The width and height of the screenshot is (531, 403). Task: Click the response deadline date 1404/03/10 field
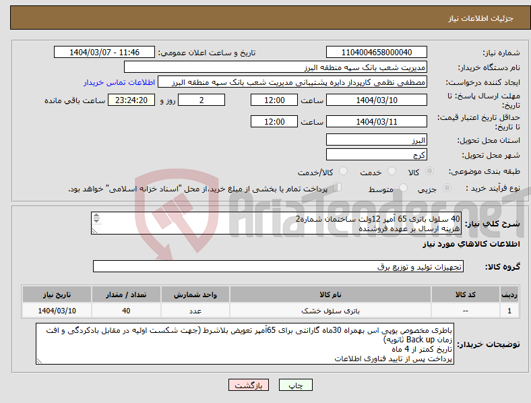click(377, 100)
